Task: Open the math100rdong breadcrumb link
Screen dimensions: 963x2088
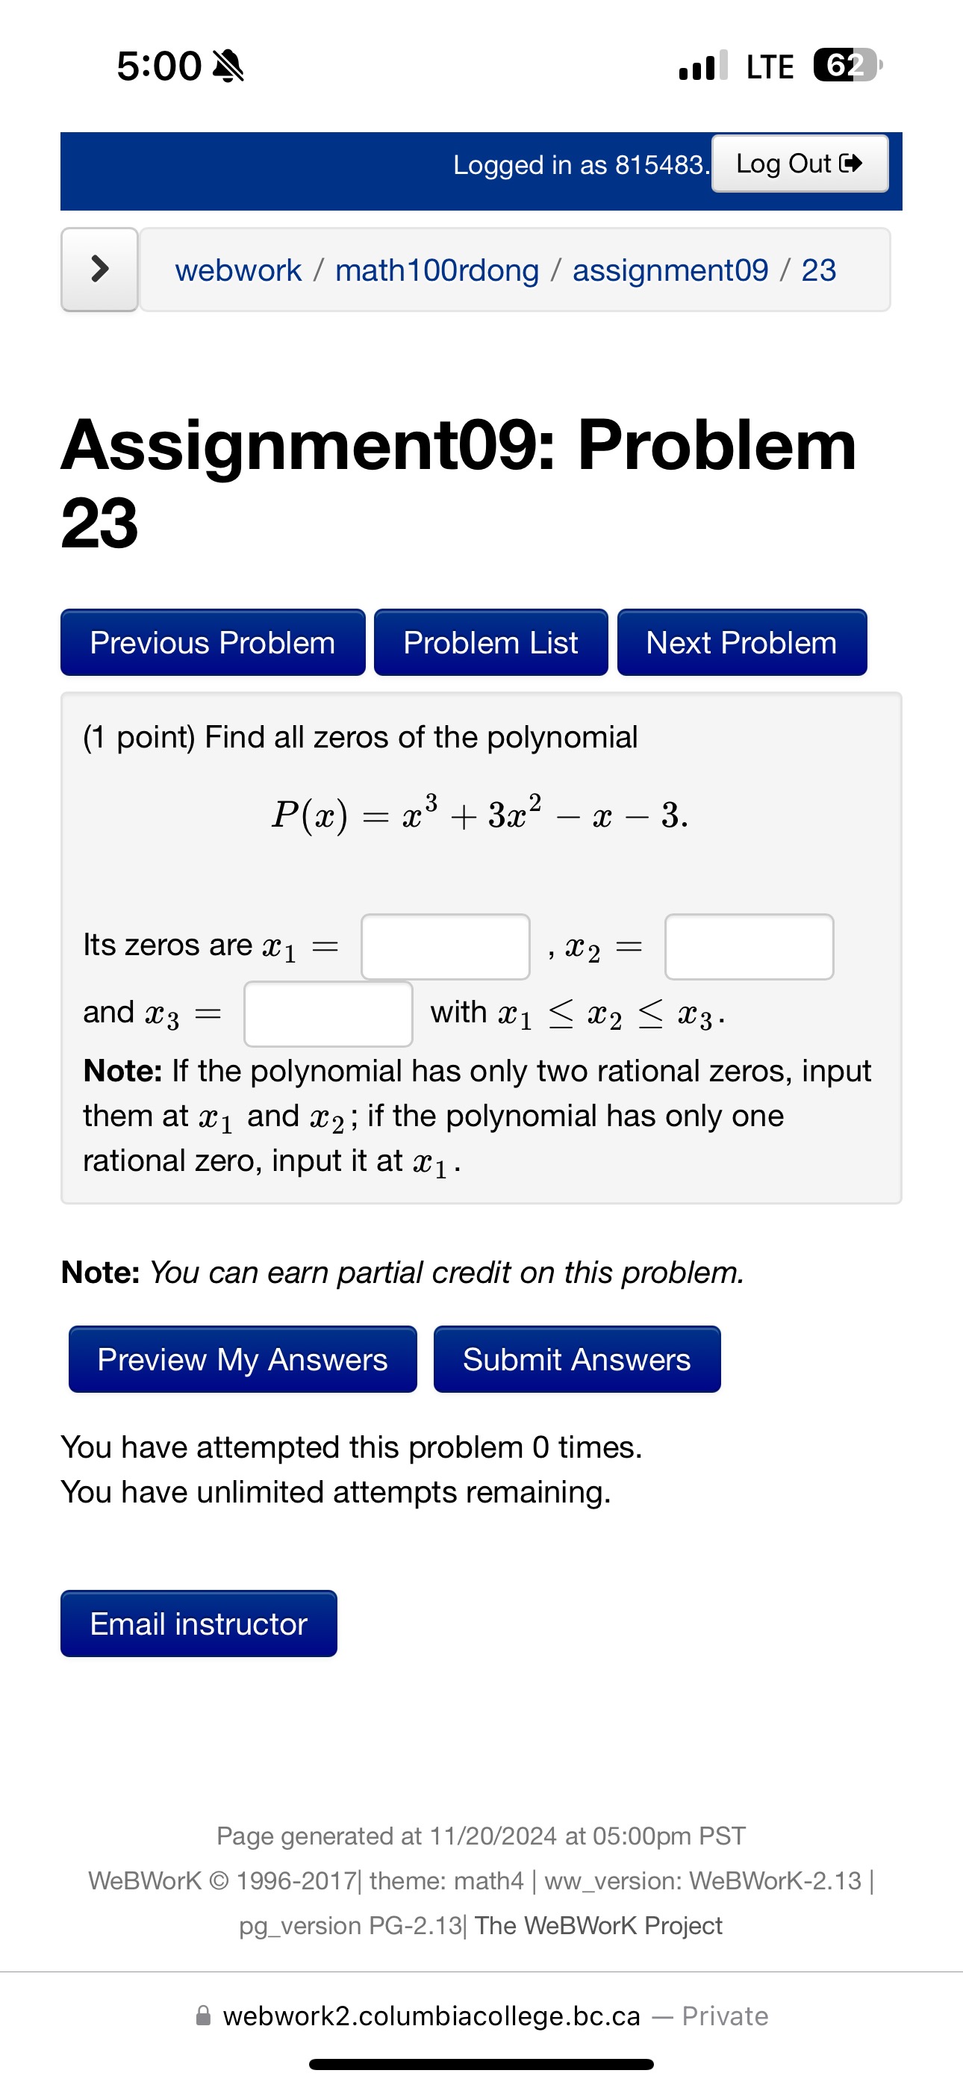Action: (437, 270)
